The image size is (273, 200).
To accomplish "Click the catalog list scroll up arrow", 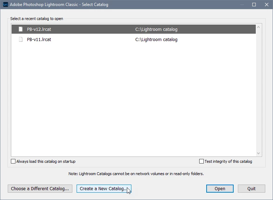I will [258, 27].
